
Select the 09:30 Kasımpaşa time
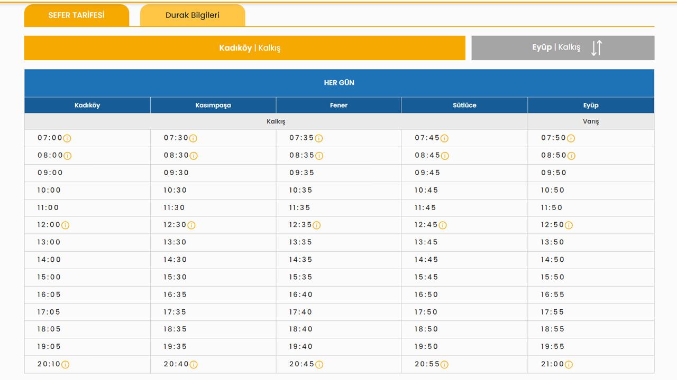[176, 173]
